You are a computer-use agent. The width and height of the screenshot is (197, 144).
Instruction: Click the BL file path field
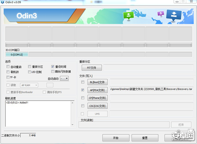point(151,82)
